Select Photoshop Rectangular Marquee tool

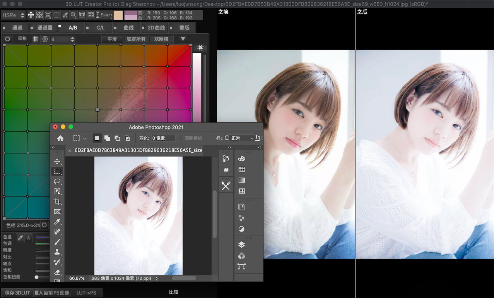tap(57, 171)
